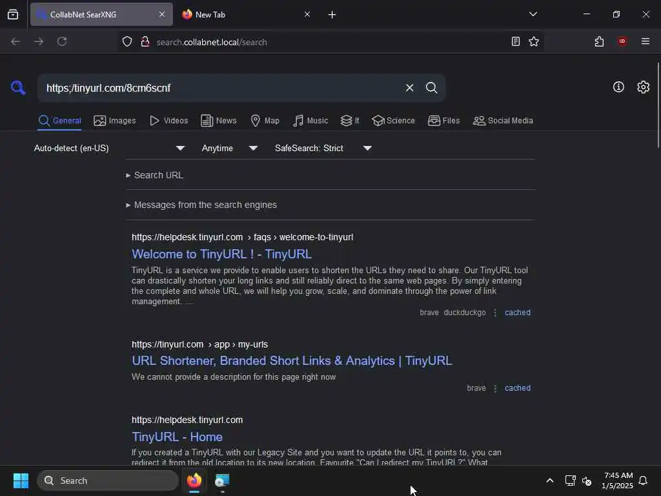Image resolution: width=661 pixels, height=496 pixels.
Task: Open Firefox View recent browsing icon
Action: click(x=13, y=14)
